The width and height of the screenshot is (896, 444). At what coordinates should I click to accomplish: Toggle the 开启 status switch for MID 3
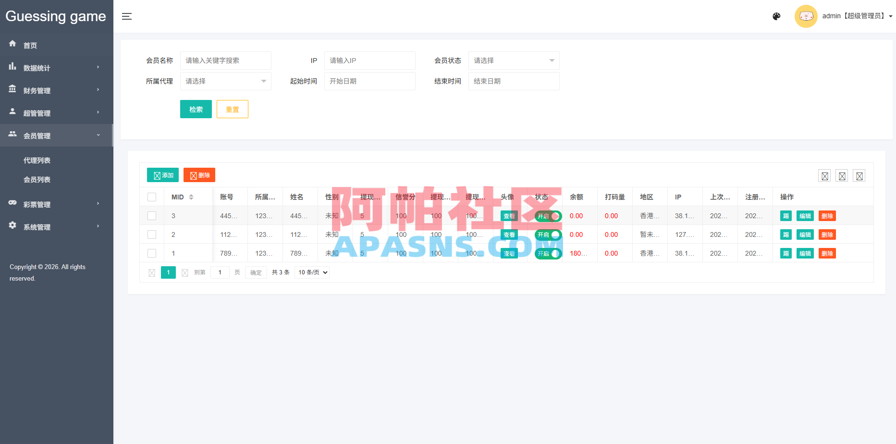(x=548, y=216)
